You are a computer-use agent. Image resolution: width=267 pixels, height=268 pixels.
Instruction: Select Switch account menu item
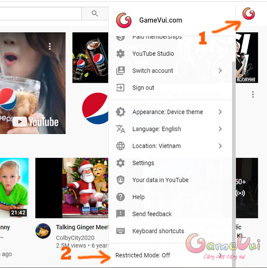pyautogui.click(x=170, y=71)
